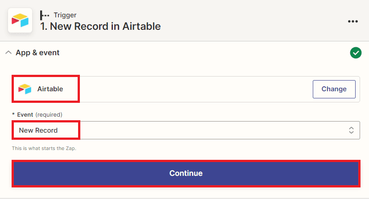The width and height of the screenshot is (369, 199).
Task: Open the three-dot more options menu
Action: click(353, 21)
